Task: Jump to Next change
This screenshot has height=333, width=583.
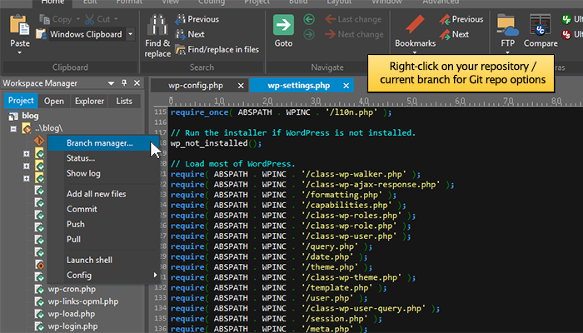Action: pos(354,35)
